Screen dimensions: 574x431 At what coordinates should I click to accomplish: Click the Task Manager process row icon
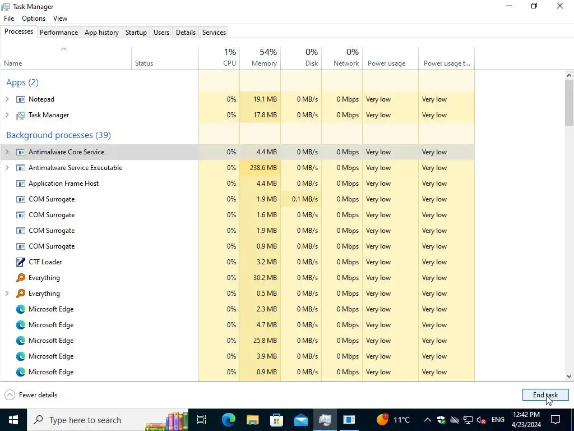pyautogui.click(x=21, y=115)
